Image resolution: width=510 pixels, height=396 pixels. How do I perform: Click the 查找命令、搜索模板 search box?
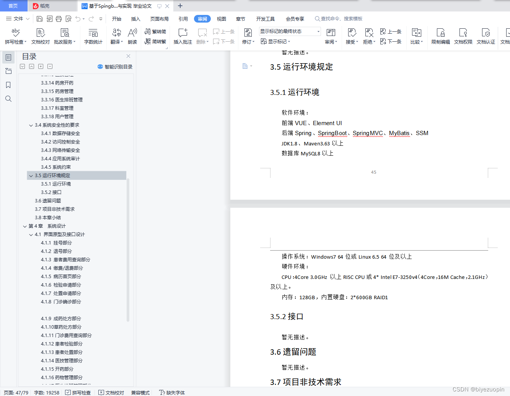pos(339,18)
